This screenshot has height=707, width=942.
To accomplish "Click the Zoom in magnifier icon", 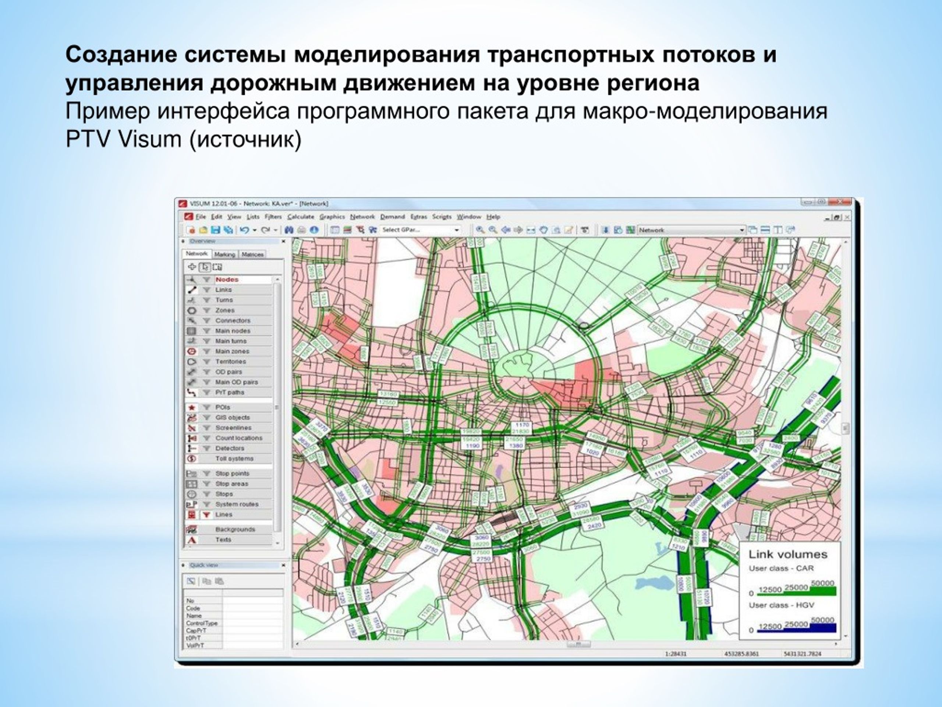I will pyautogui.click(x=480, y=230).
